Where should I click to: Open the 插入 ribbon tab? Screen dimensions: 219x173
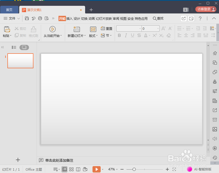click(69, 18)
